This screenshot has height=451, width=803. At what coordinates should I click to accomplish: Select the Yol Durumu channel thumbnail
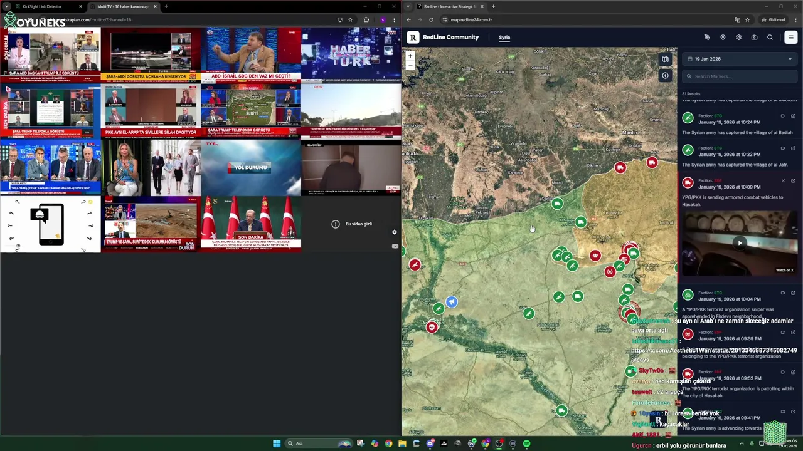(250, 168)
